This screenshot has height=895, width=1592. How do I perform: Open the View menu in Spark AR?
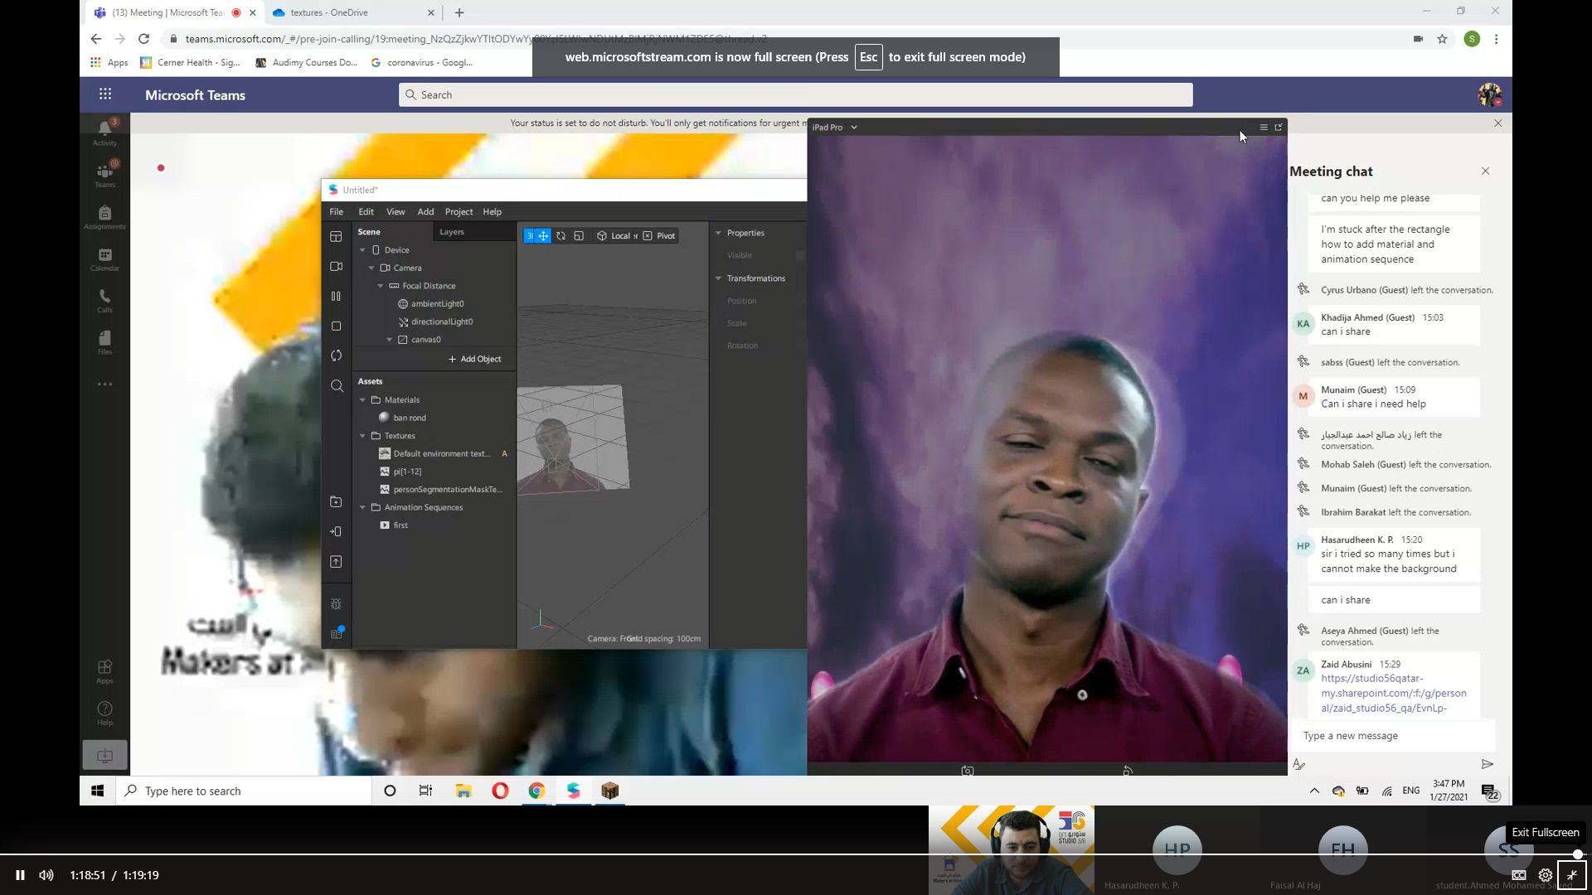(396, 212)
